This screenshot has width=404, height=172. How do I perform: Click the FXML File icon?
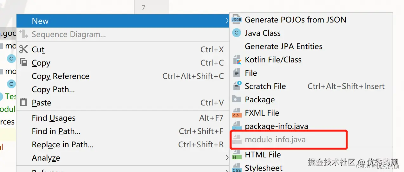tap(237, 113)
